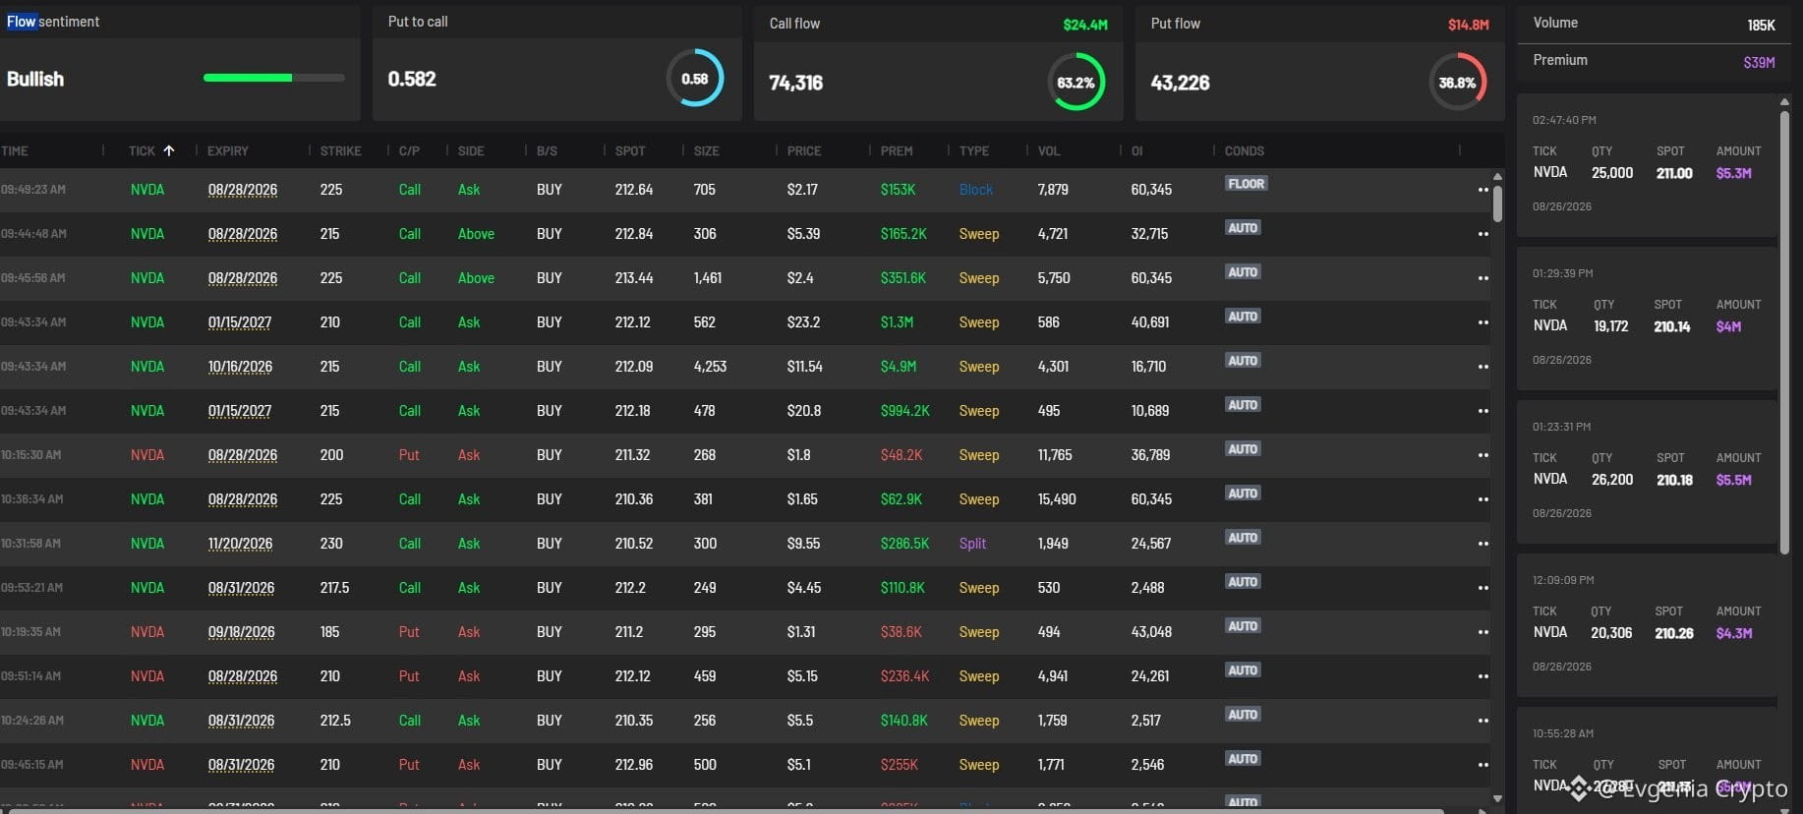Open more options for the 09:45:15 AM row

[x=1483, y=765]
